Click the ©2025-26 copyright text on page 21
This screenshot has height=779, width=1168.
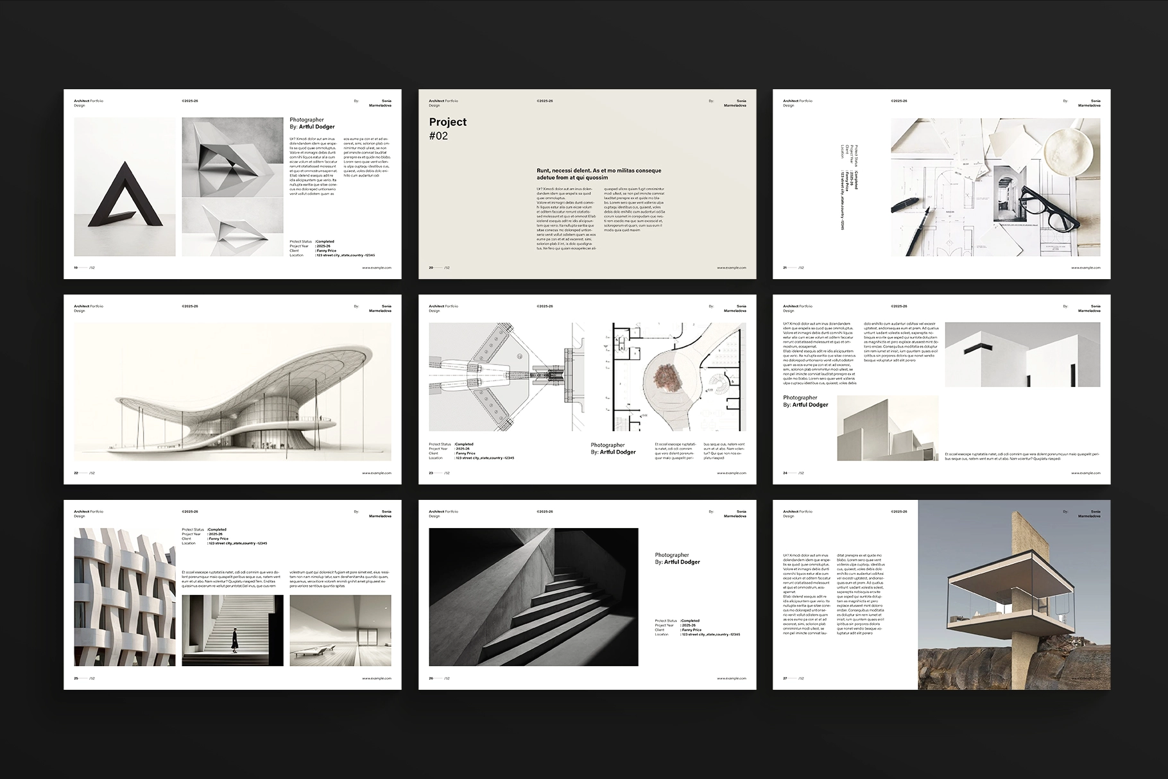coord(898,101)
